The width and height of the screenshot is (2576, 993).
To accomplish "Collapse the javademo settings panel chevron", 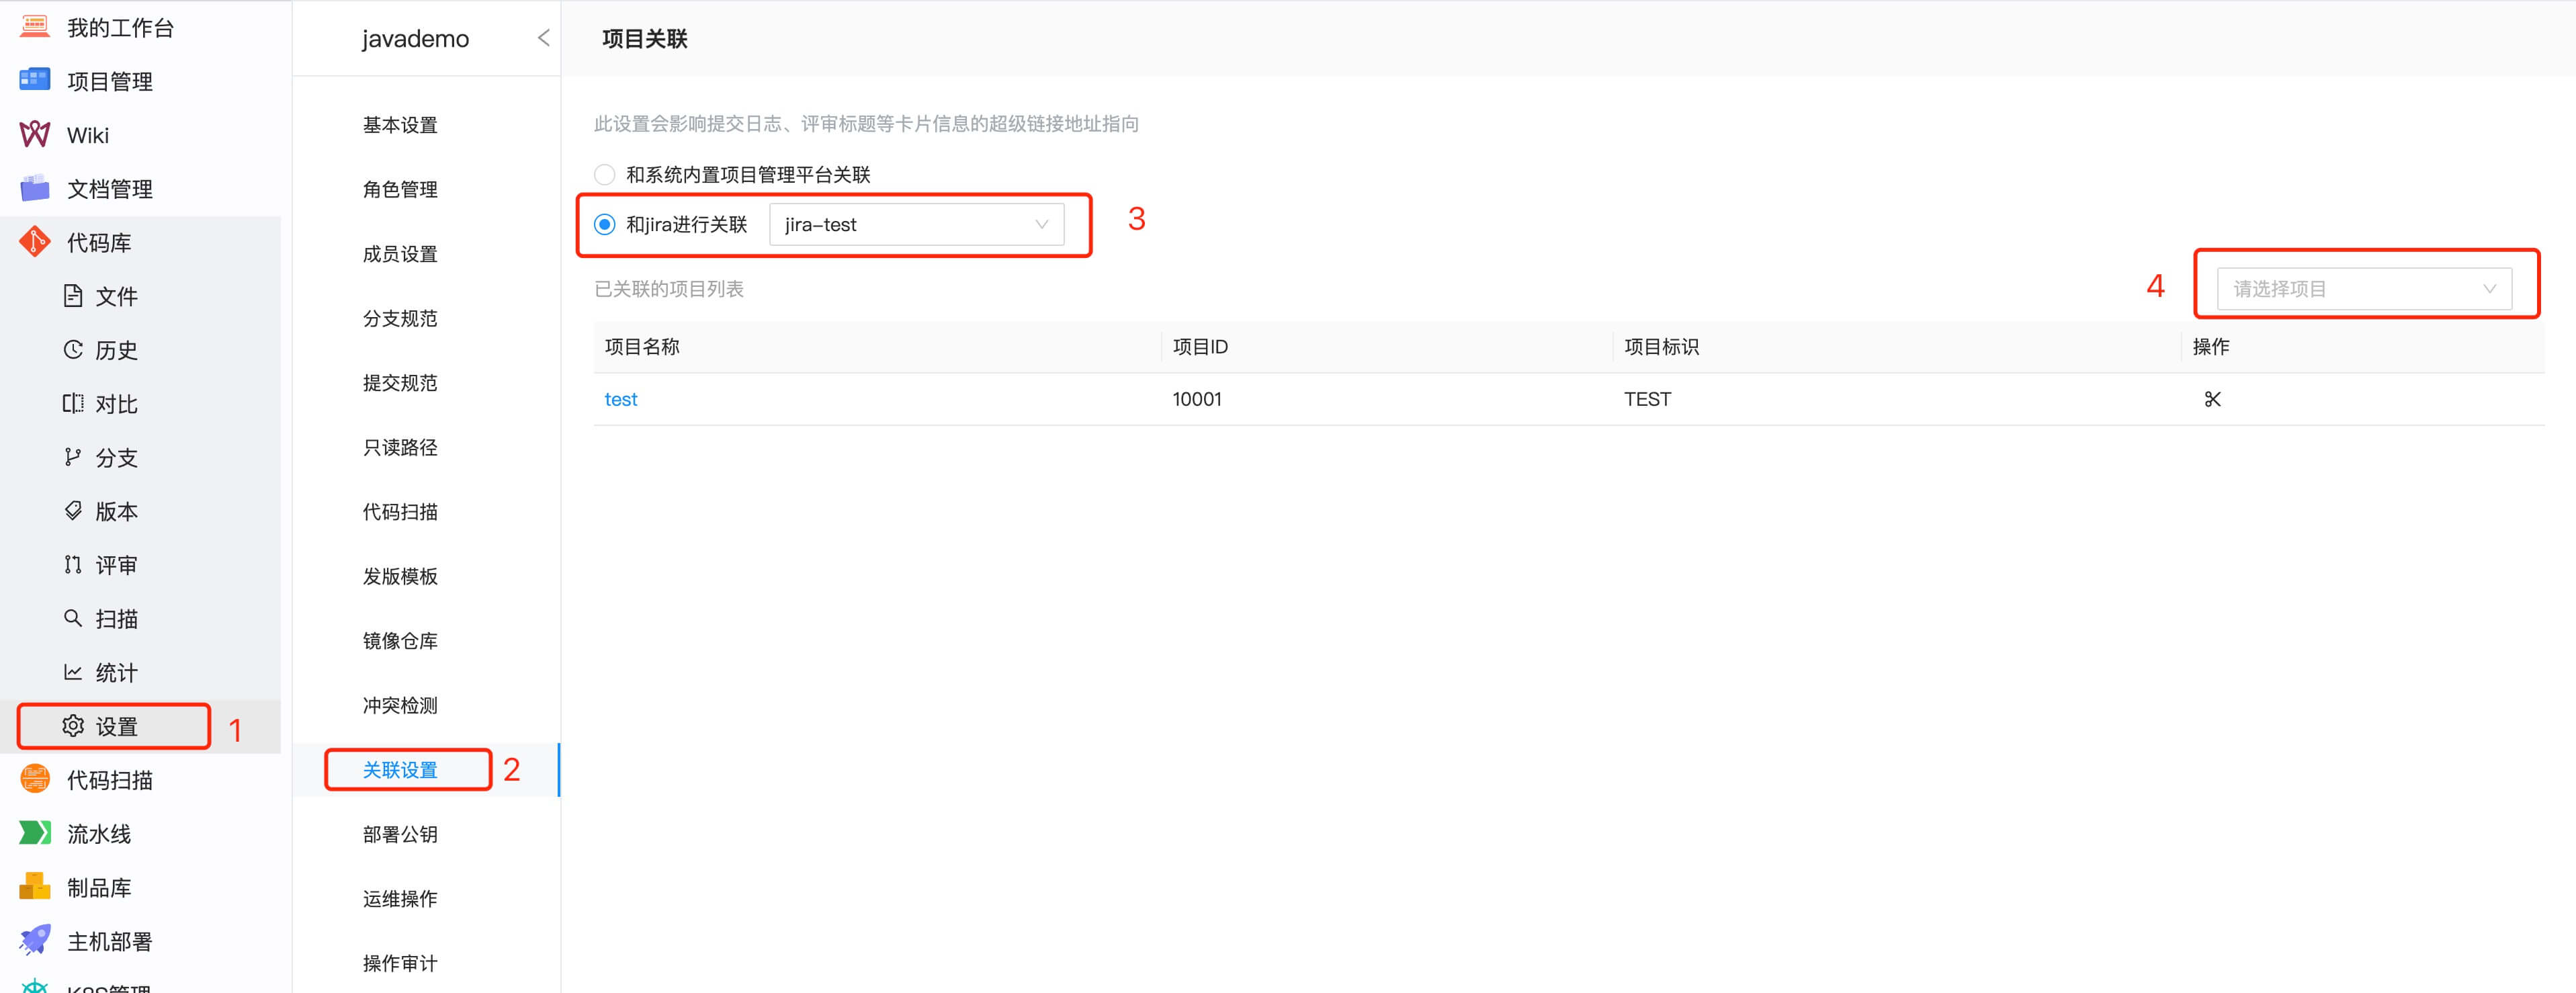I will (543, 38).
